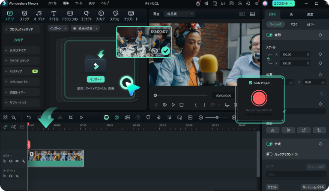
Task: Select the crop tool in timeline toolbar
Action: [x=71, y=117]
